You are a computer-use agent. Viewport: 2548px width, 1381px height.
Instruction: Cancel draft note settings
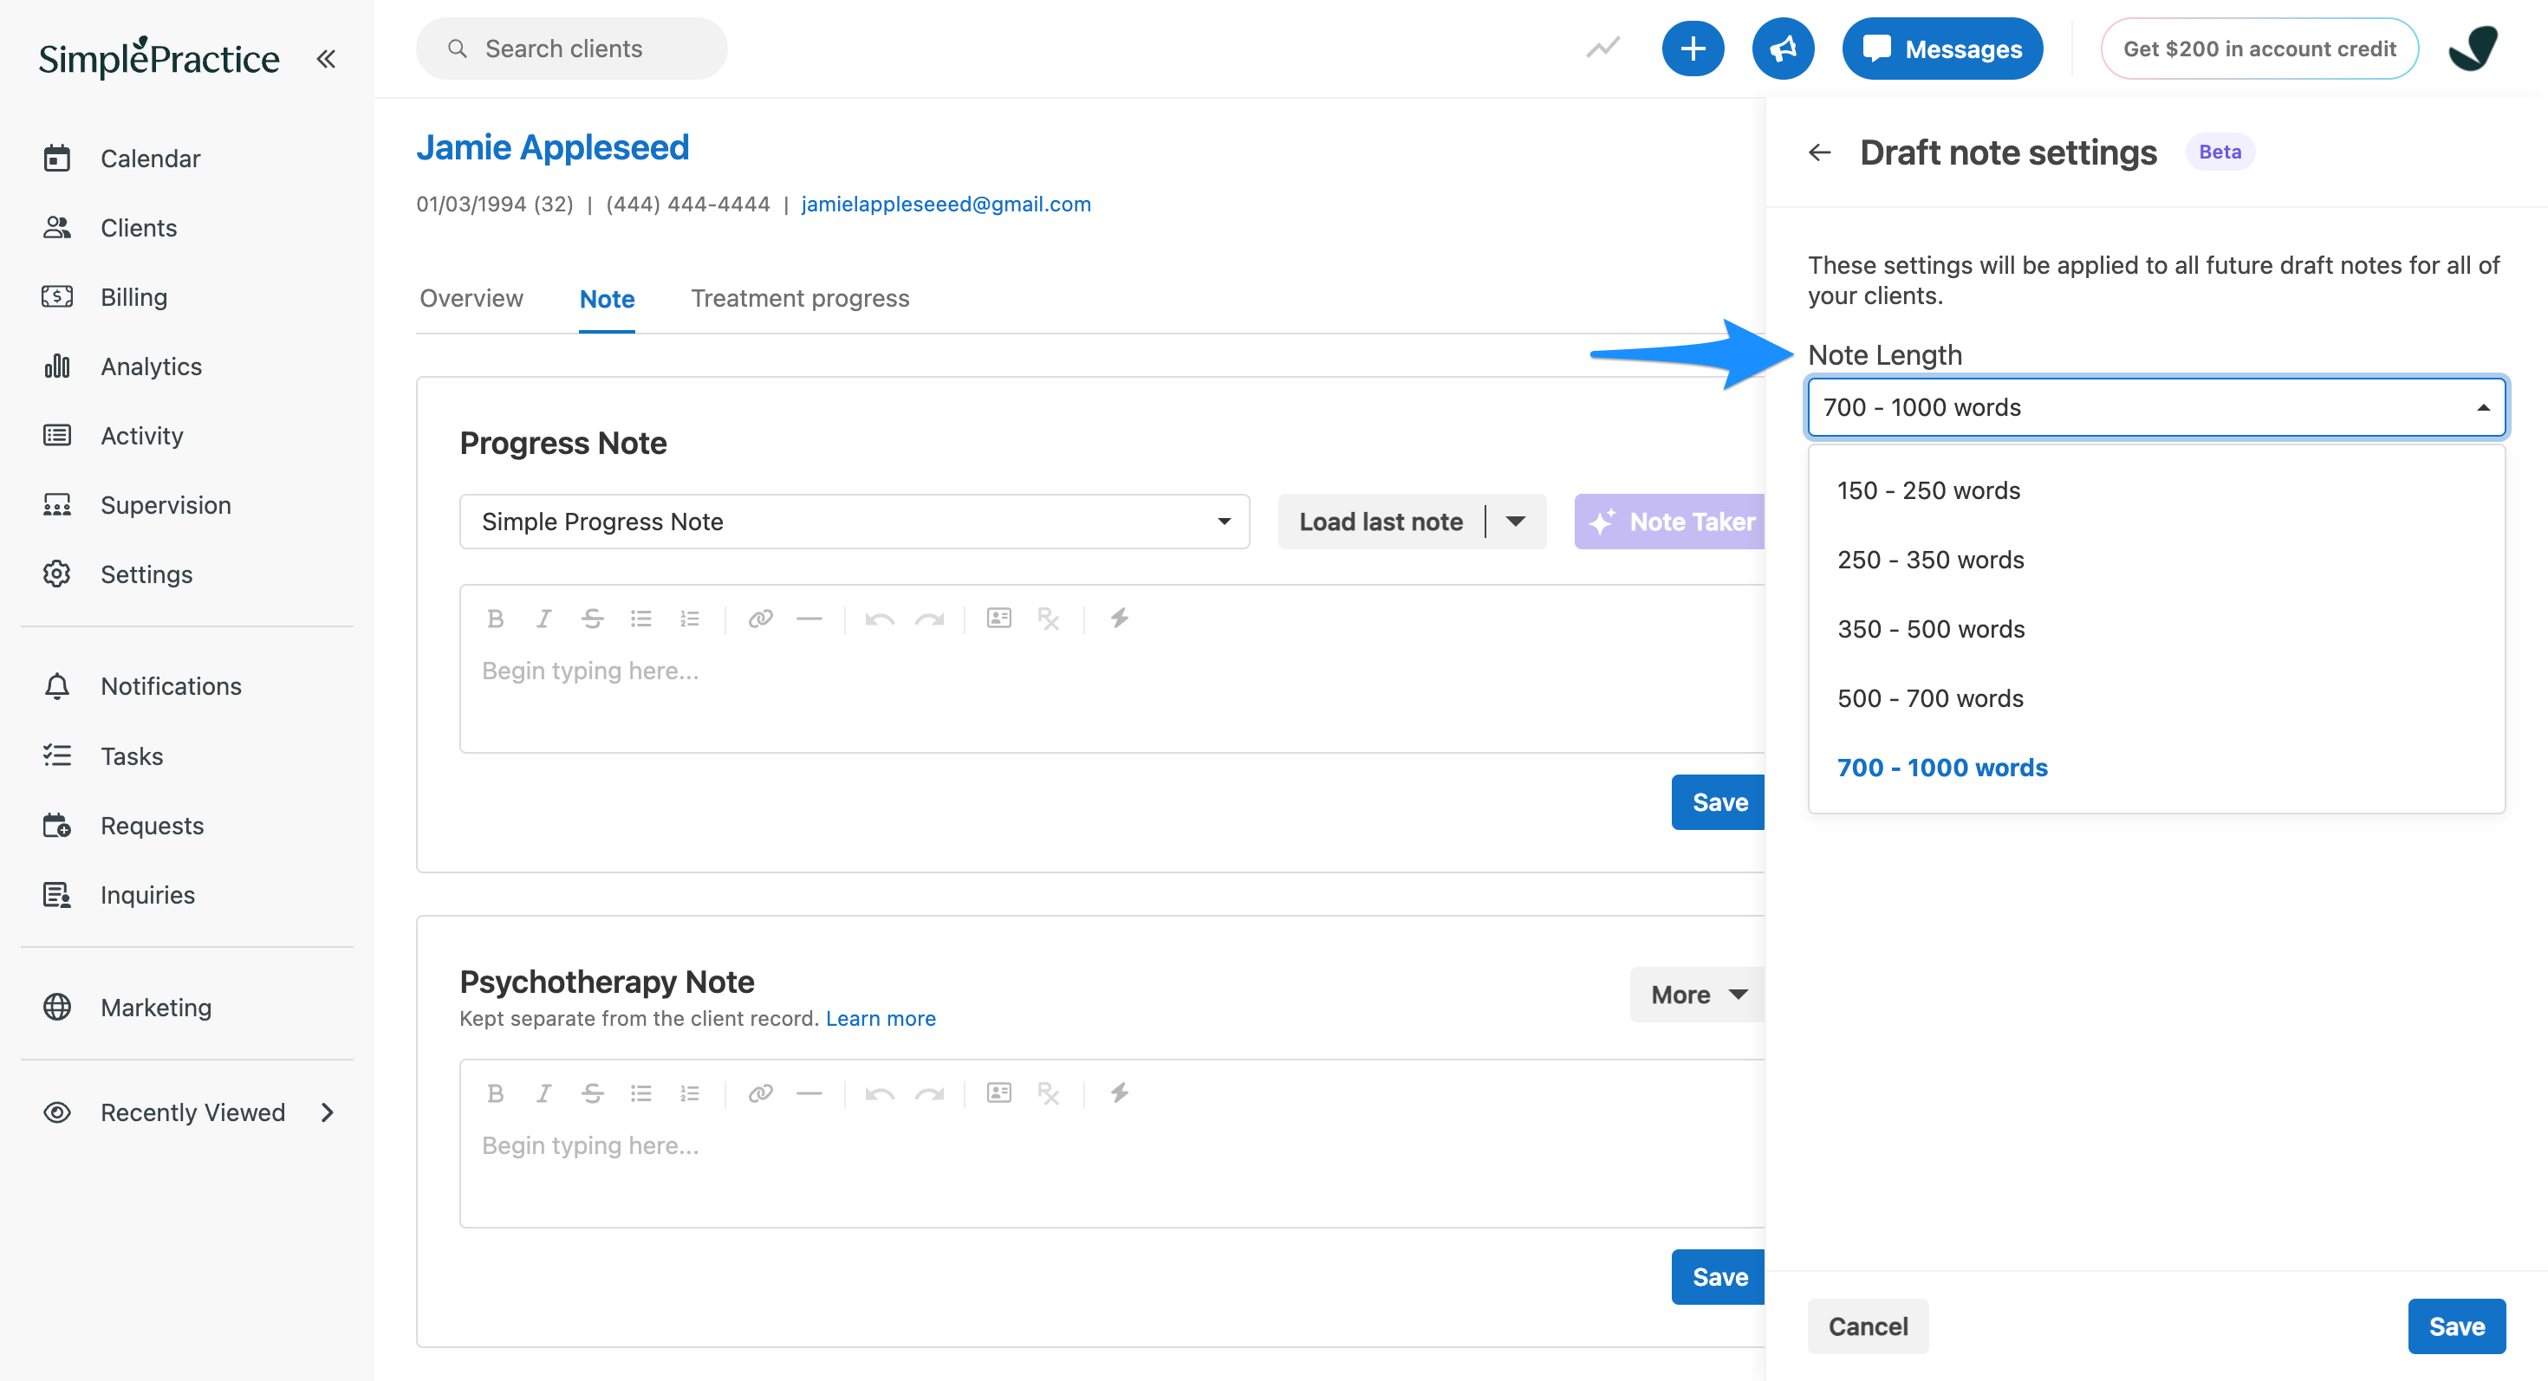click(1868, 1326)
